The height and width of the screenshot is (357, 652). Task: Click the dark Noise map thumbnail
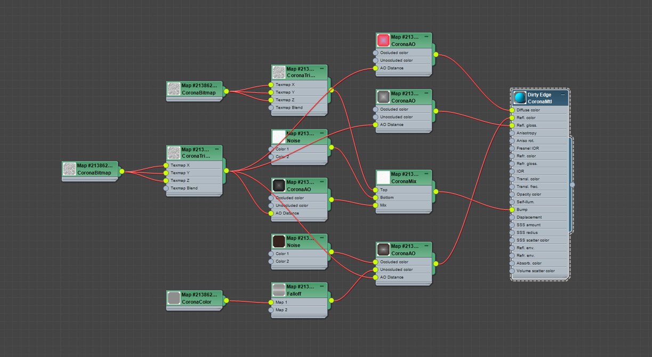point(279,241)
